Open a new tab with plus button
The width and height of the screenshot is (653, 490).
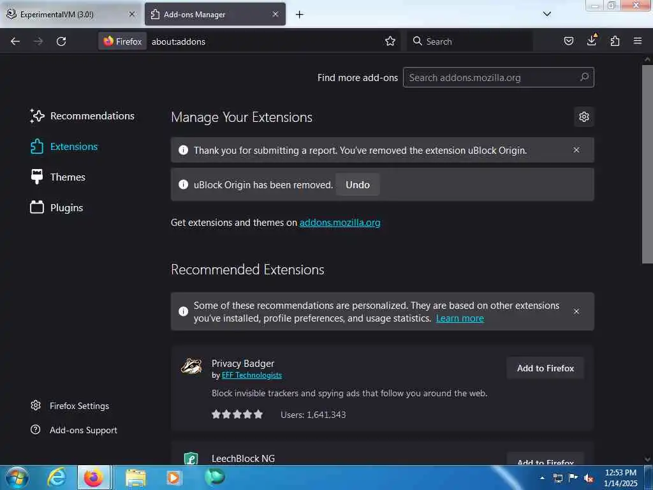(300, 15)
